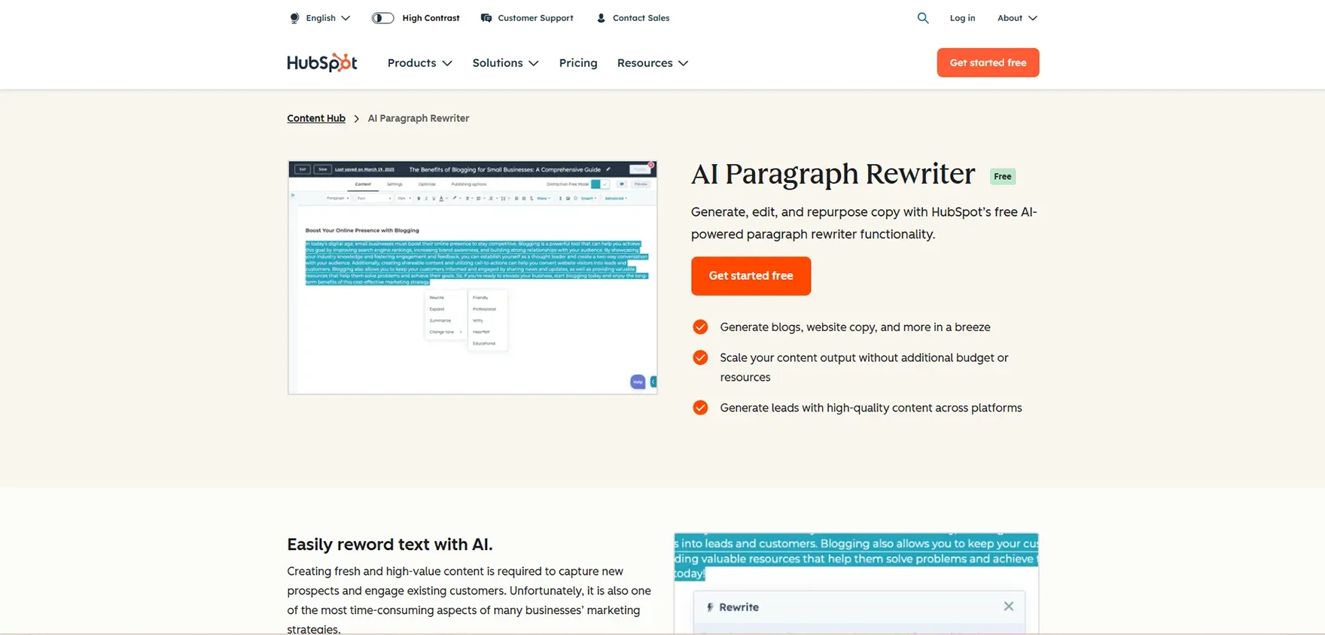
Task: Click the Contact Sales person icon
Action: 601,18
